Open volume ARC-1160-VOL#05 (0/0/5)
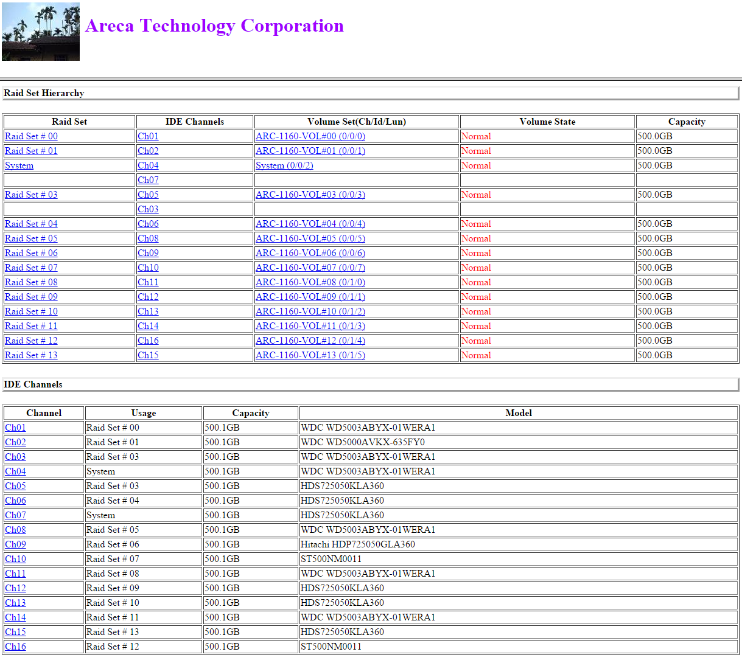Image resolution: width=742 pixels, height=663 pixels. [310, 238]
